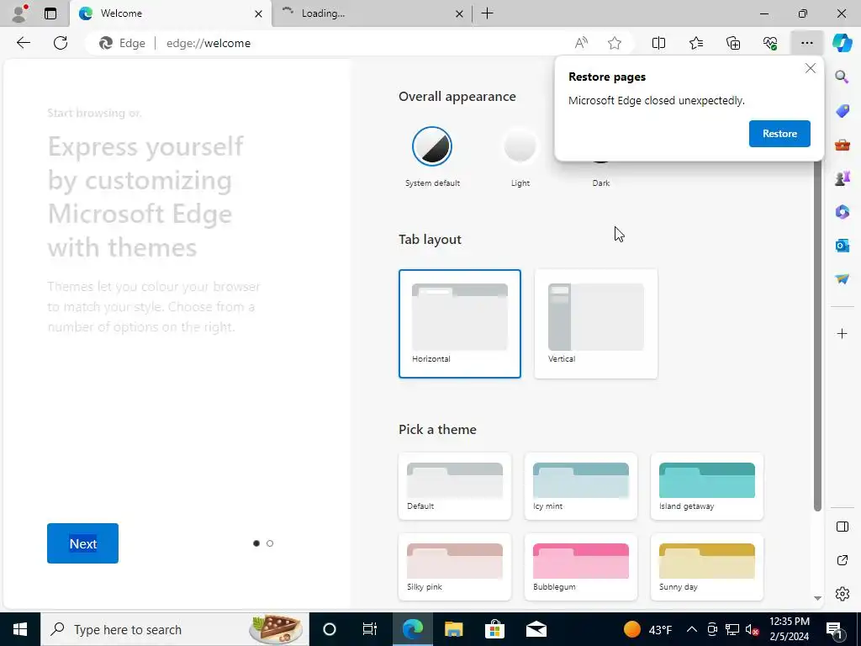The width and height of the screenshot is (861, 646).
Task: Open sidebar settings gear
Action: click(x=842, y=594)
